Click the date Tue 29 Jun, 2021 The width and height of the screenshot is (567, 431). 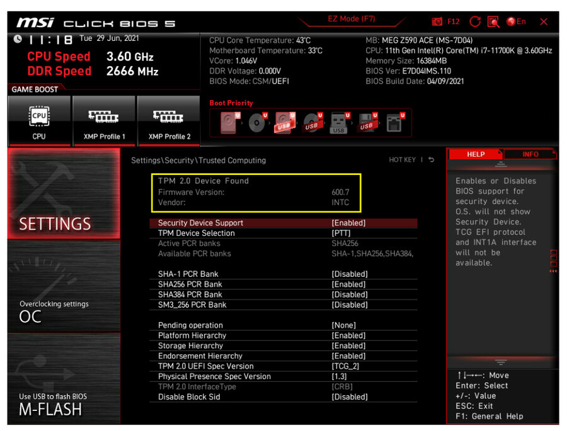pos(109,38)
